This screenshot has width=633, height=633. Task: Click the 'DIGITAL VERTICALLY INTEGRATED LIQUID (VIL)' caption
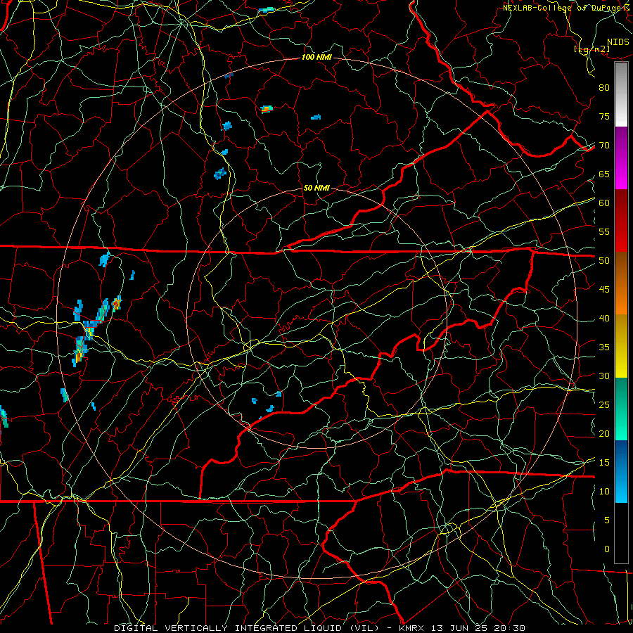point(247,628)
